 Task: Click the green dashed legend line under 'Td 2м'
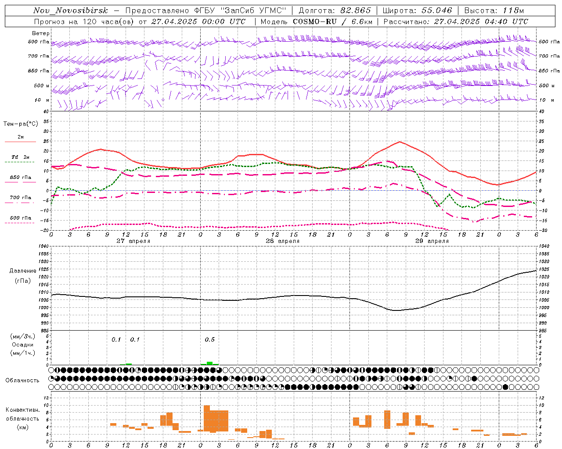(x=20, y=162)
